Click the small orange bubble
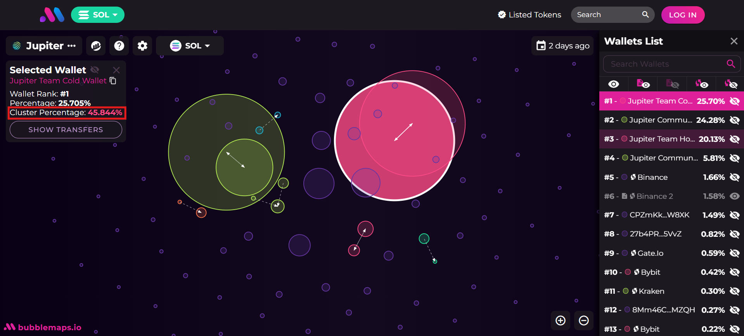Image resolution: width=744 pixels, height=336 pixels. pos(180,202)
